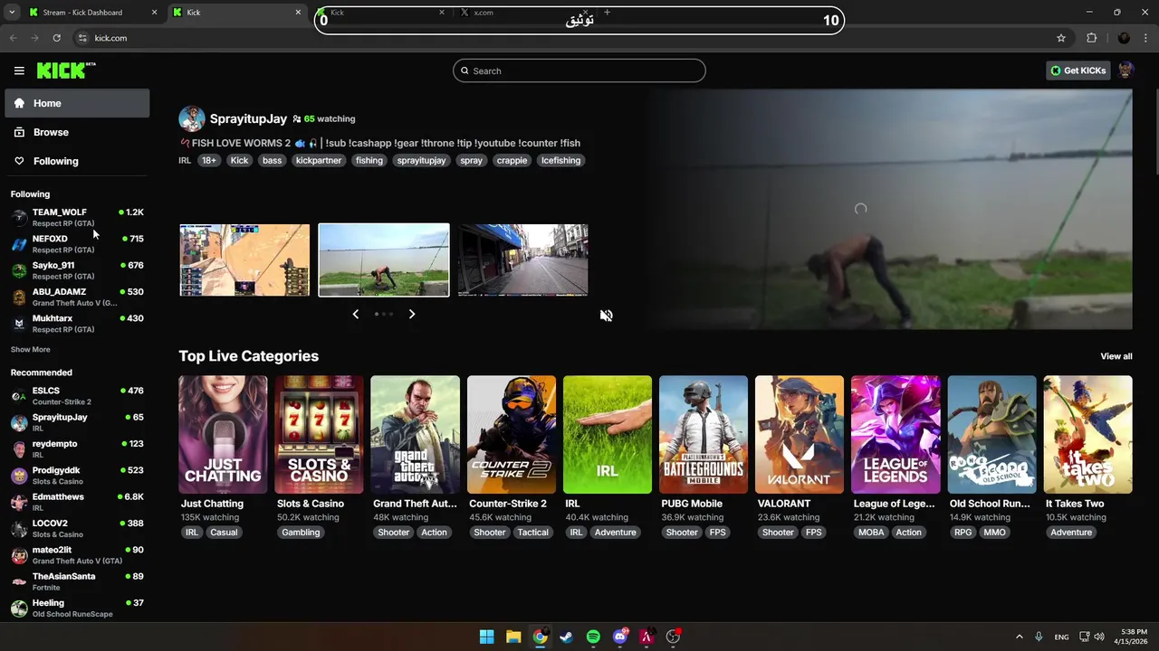Open NEFOXD followed channel
This screenshot has height=651, width=1159.
click(x=77, y=244)
